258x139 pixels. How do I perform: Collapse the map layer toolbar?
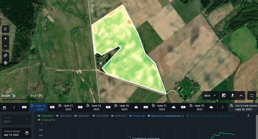[241, 95]
